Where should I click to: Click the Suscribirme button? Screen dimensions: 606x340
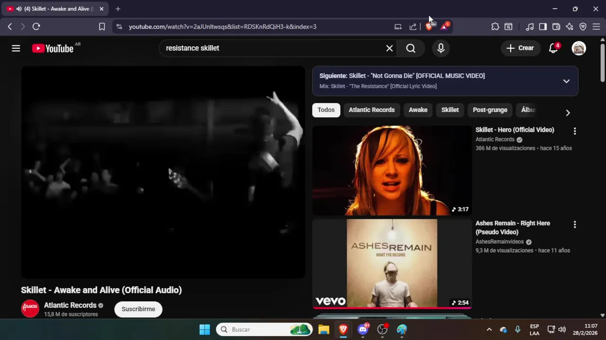tap(138, 309)
